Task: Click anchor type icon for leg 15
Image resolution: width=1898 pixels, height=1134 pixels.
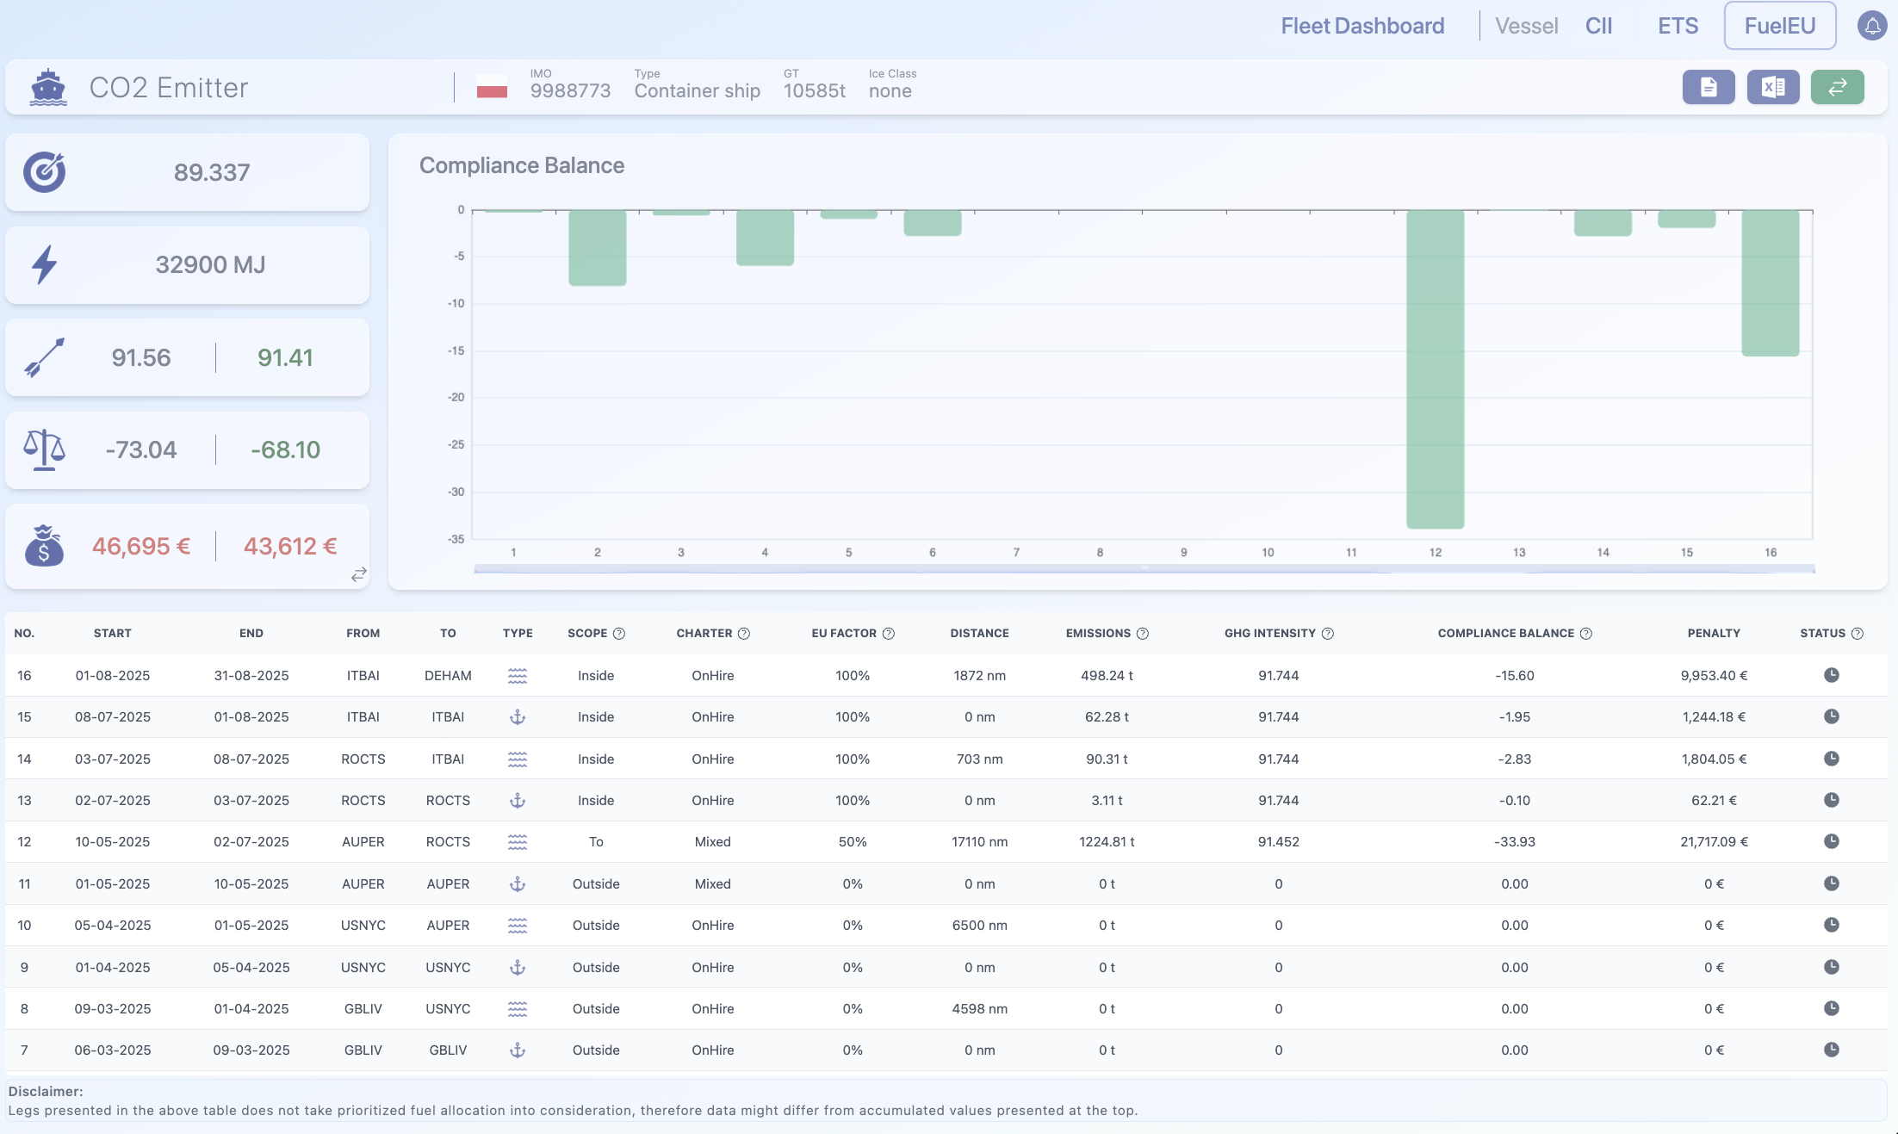Action: pyautogui.click(x=518, y=717)
